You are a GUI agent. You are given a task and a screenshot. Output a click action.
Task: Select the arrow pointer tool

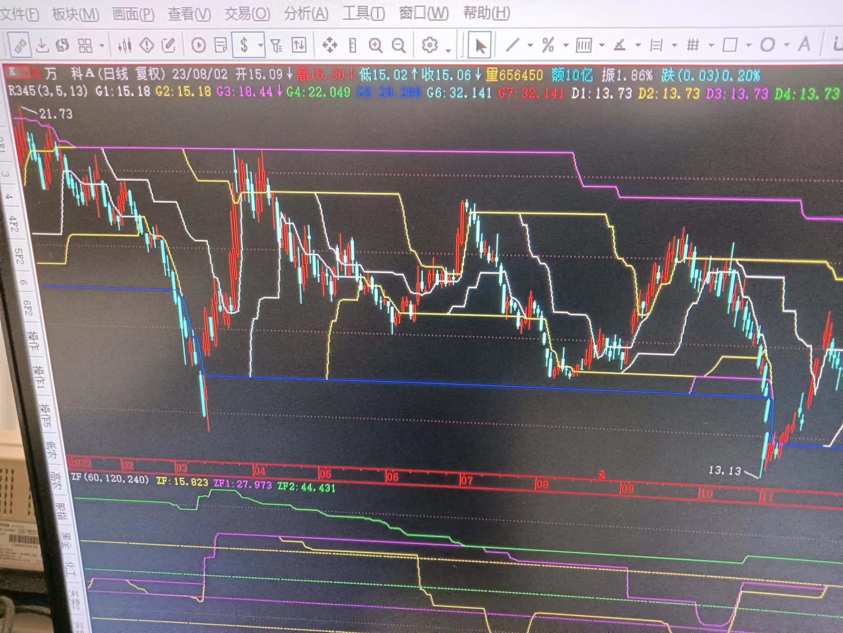(480, 46)
